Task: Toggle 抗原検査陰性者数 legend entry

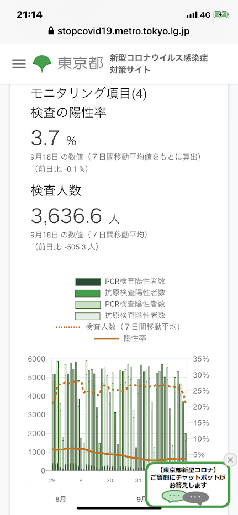Action: [x=120, y=315]
